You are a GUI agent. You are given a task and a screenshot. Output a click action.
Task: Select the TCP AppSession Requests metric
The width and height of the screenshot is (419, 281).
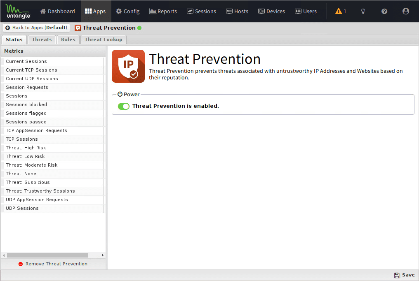click(x=53, y=130)
